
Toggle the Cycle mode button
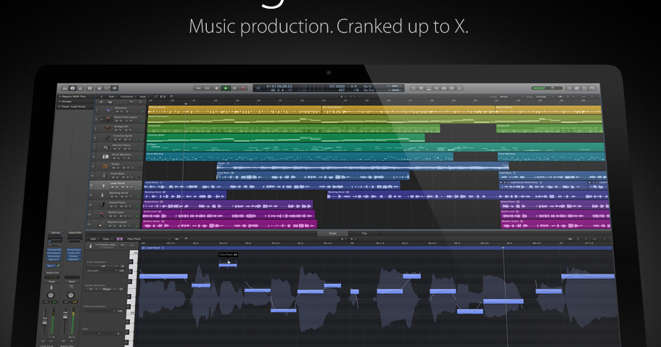(414, 88)
